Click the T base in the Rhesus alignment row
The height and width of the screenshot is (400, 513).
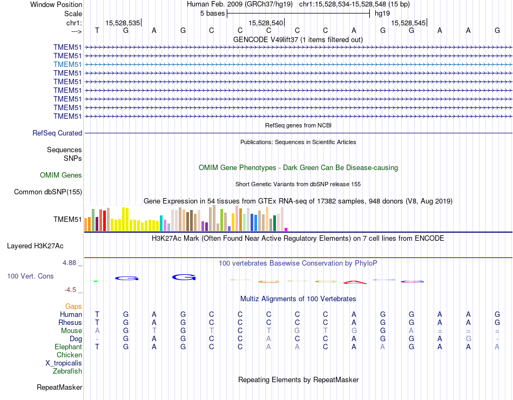97,322
